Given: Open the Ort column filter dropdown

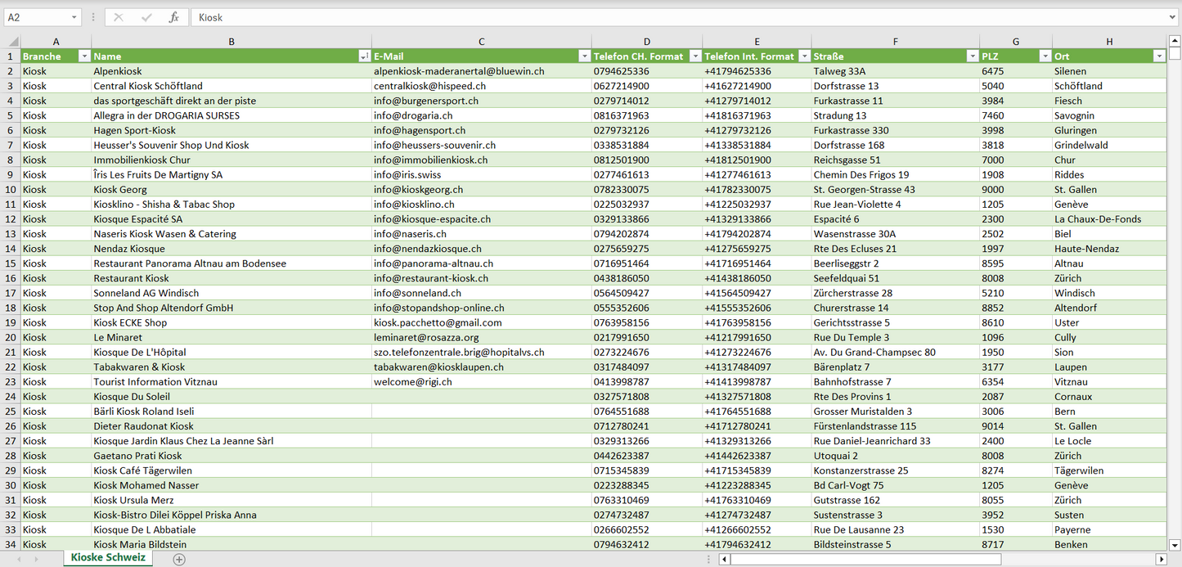Looking at the screenshot, I should coord(1158,56).
